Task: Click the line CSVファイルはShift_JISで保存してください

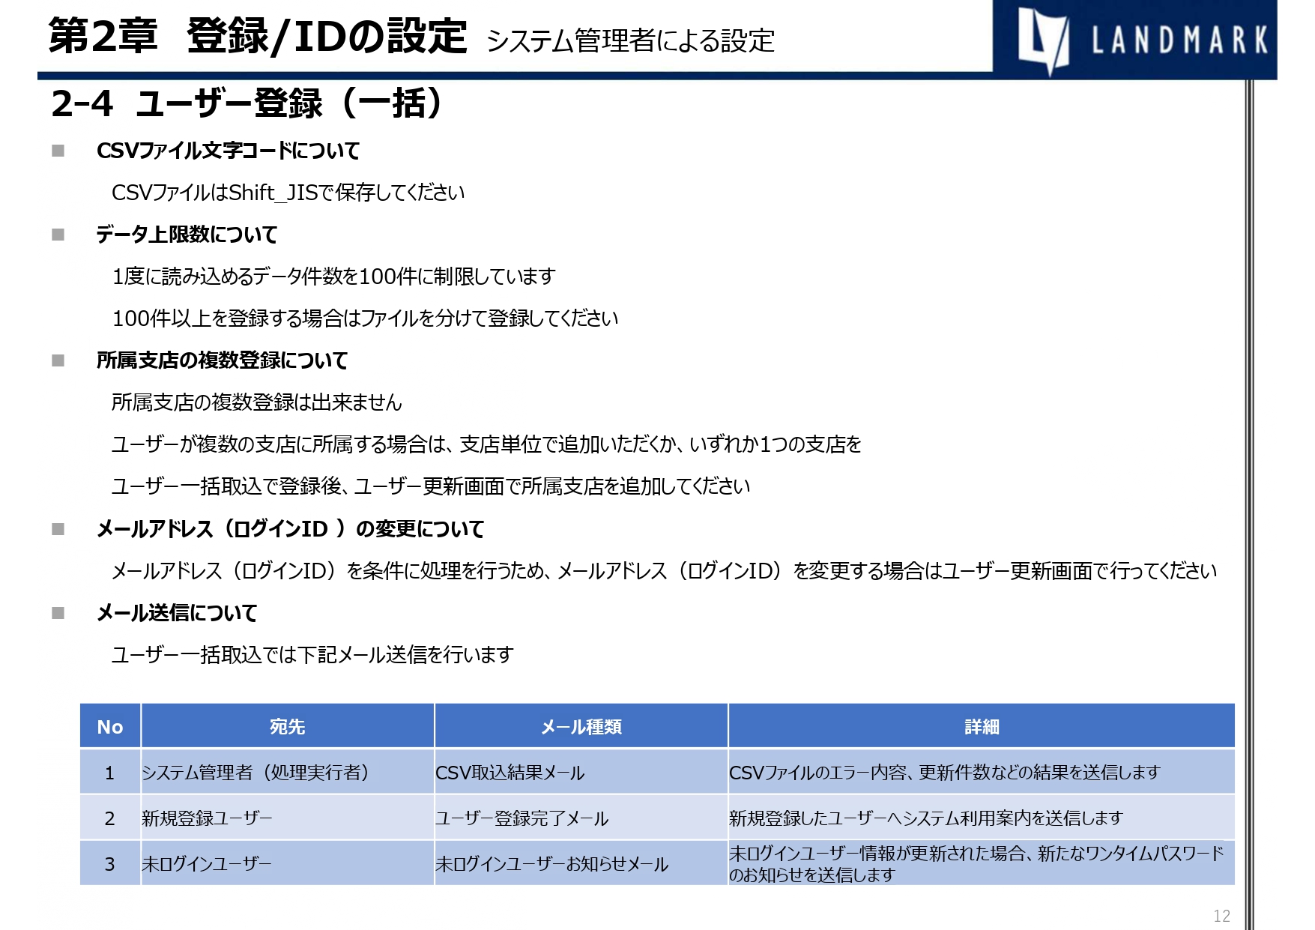Action: tap(288, 193)
